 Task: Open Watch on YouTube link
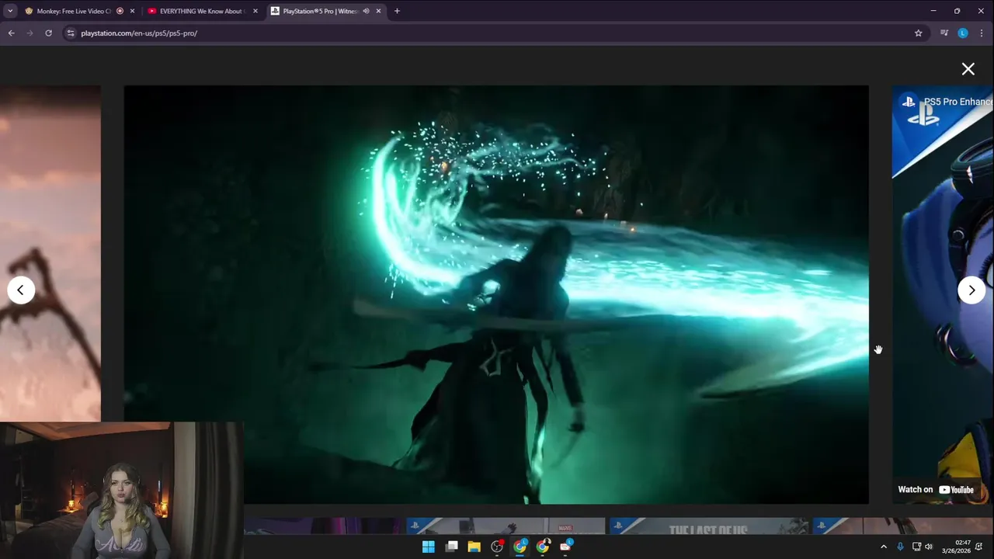pyautogui.click(x=936, y=489)
